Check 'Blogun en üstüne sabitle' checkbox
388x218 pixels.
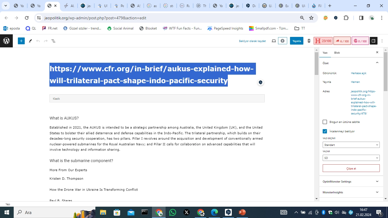[325, 122]
